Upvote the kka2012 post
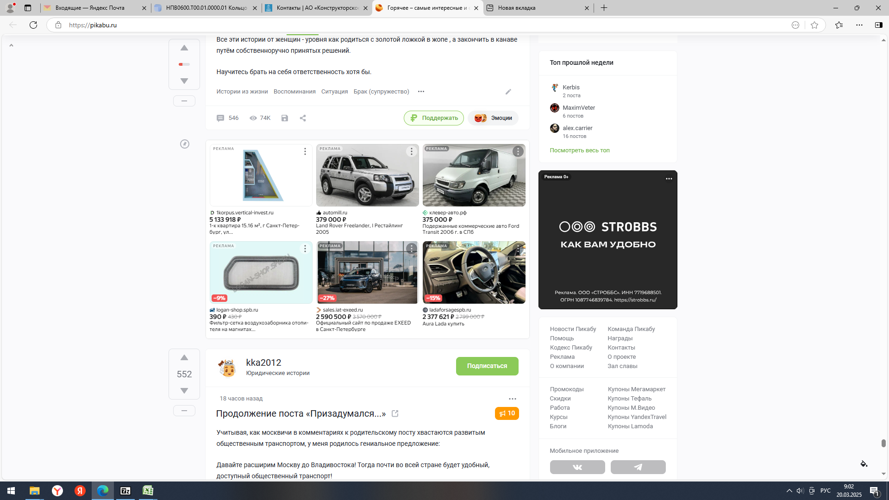Image resolution: width=889 pixels, height=500 pixels. coord(184,358)
